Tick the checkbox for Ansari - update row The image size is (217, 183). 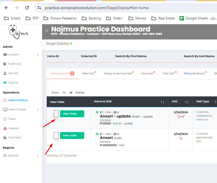pyautogui.click(x=56, y=114)
